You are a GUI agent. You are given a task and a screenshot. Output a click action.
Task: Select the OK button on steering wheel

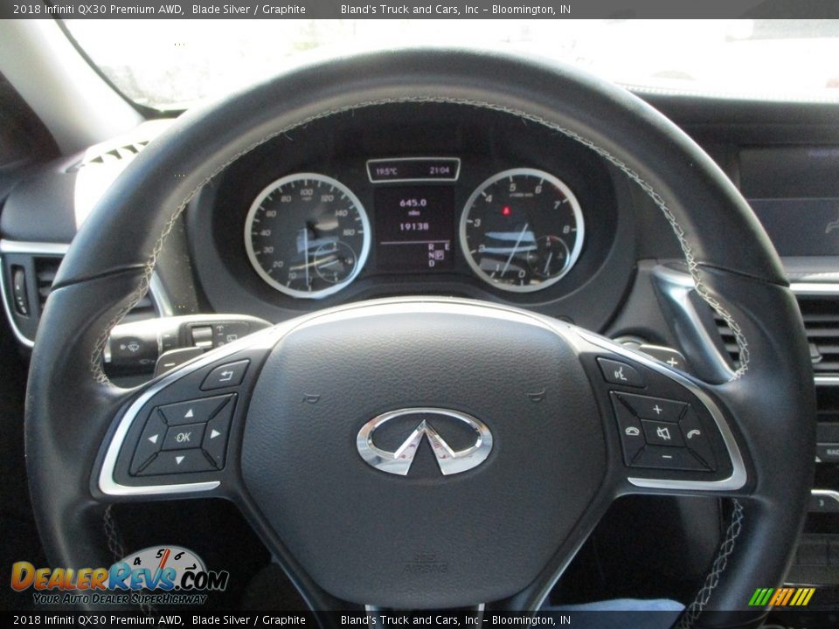pyautogui.click(x=184, y=437)
